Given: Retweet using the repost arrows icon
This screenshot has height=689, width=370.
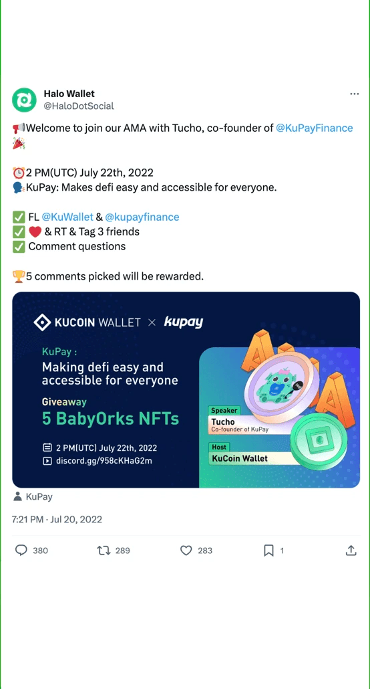Looking at the screenshot, I should click(x=103, y=550).
